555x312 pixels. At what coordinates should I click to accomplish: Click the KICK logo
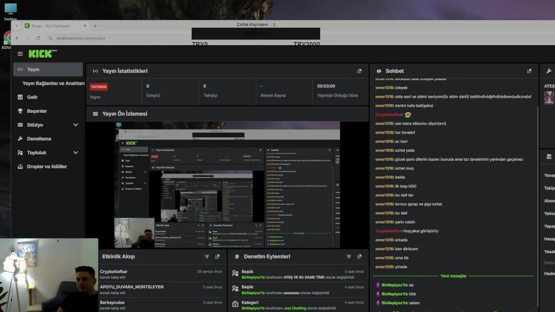click(x=42, y=54)
